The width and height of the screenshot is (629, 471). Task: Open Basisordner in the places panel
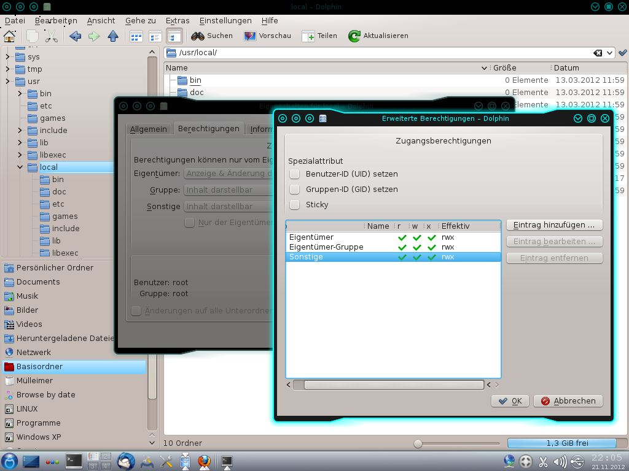tap(74, 367)
